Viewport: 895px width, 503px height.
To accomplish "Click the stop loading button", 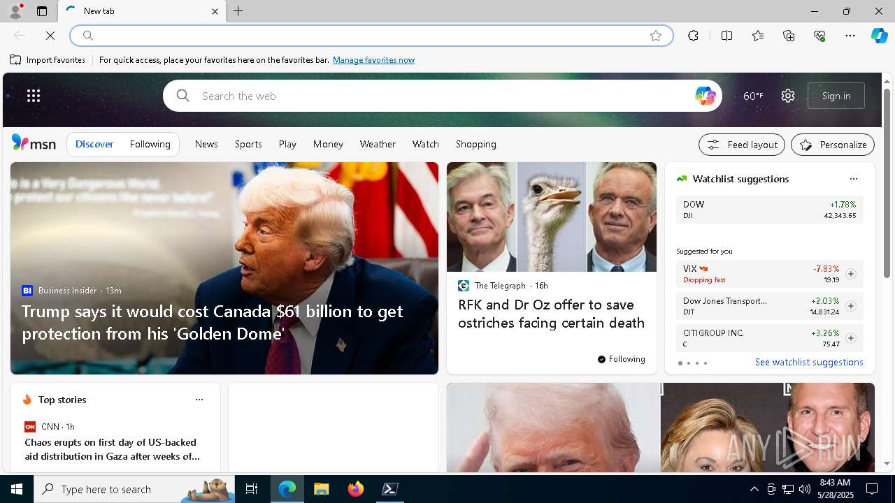I will 50,36.
